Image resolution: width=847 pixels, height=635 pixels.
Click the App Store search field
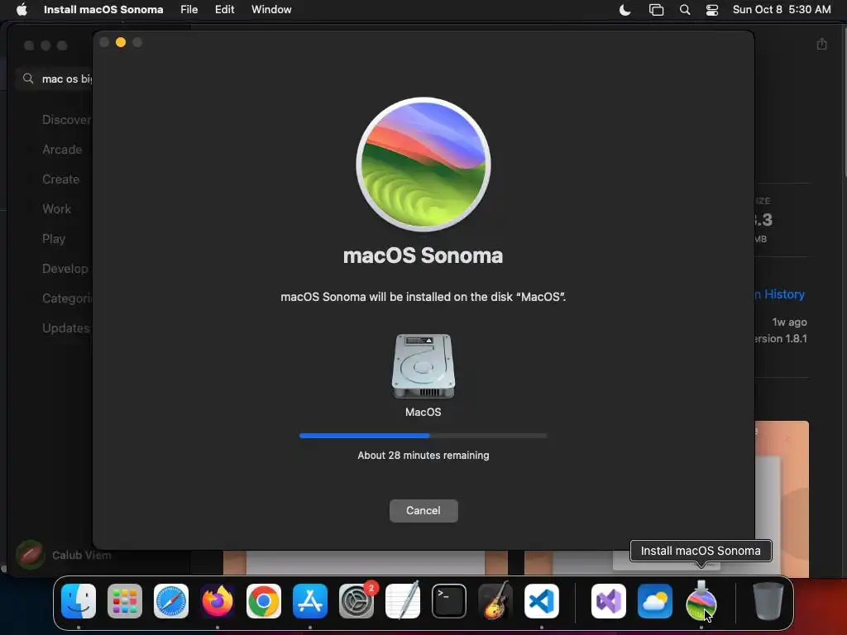[x=55, y=79]
